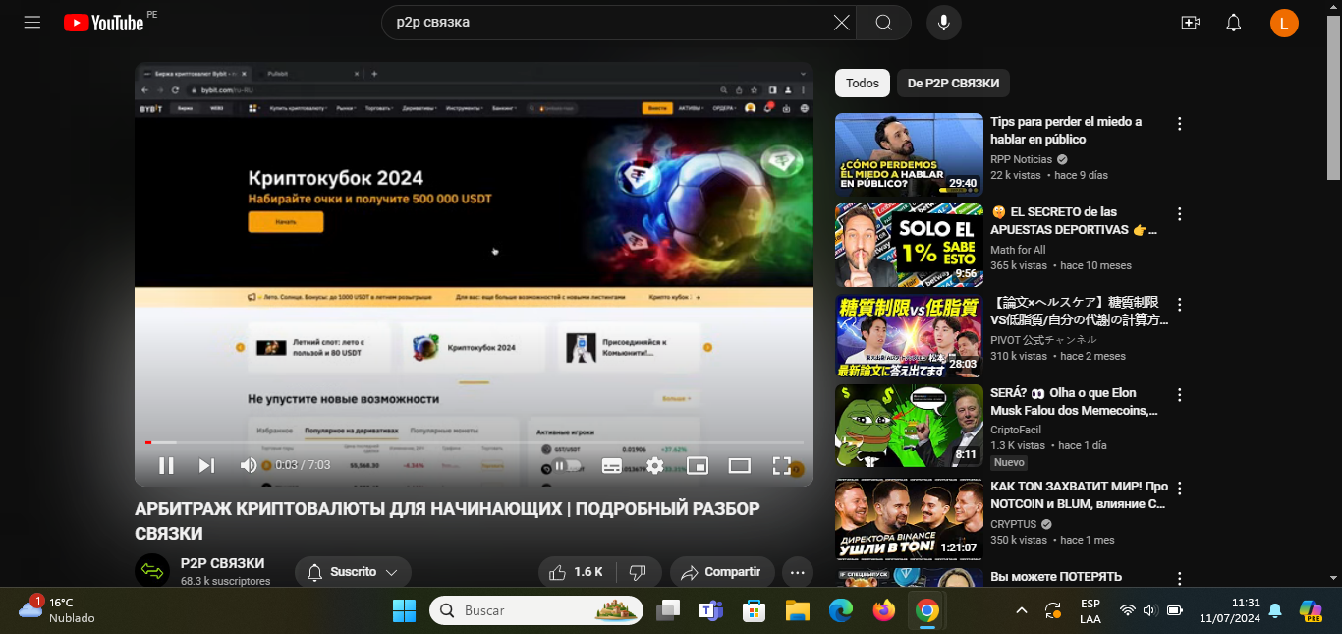Open options for the CriptoFacil video

(x=1180, y=395)
